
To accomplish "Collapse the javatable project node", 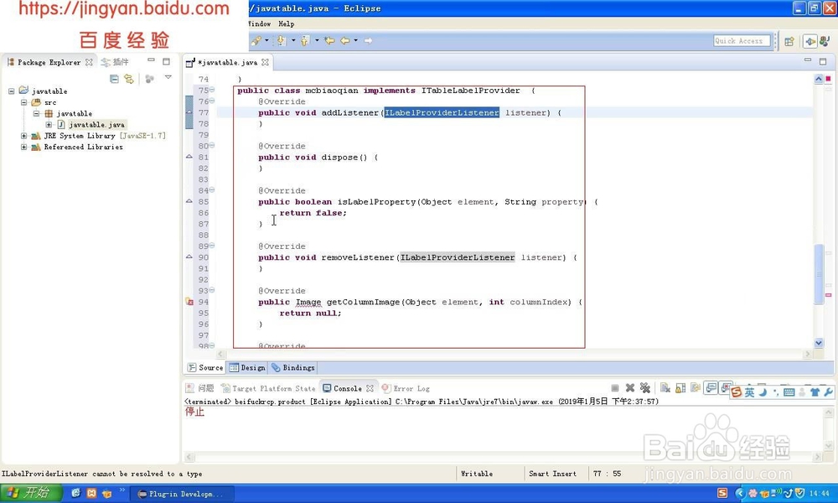I will [x=11, y=91].
